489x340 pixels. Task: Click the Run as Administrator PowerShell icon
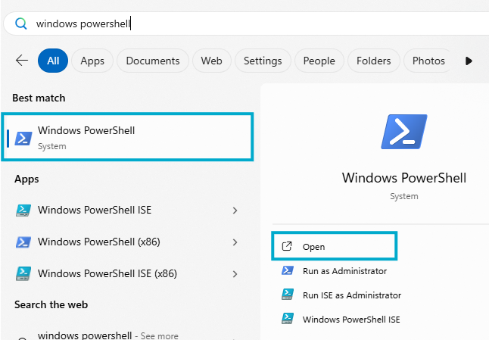pos(287,270)
